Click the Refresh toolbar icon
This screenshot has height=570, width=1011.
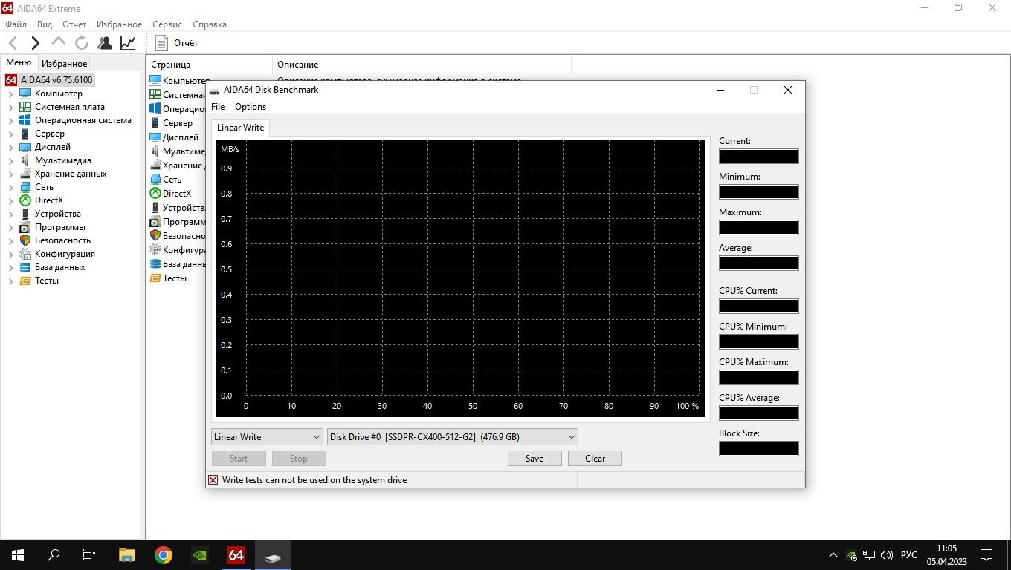(82, 43)
